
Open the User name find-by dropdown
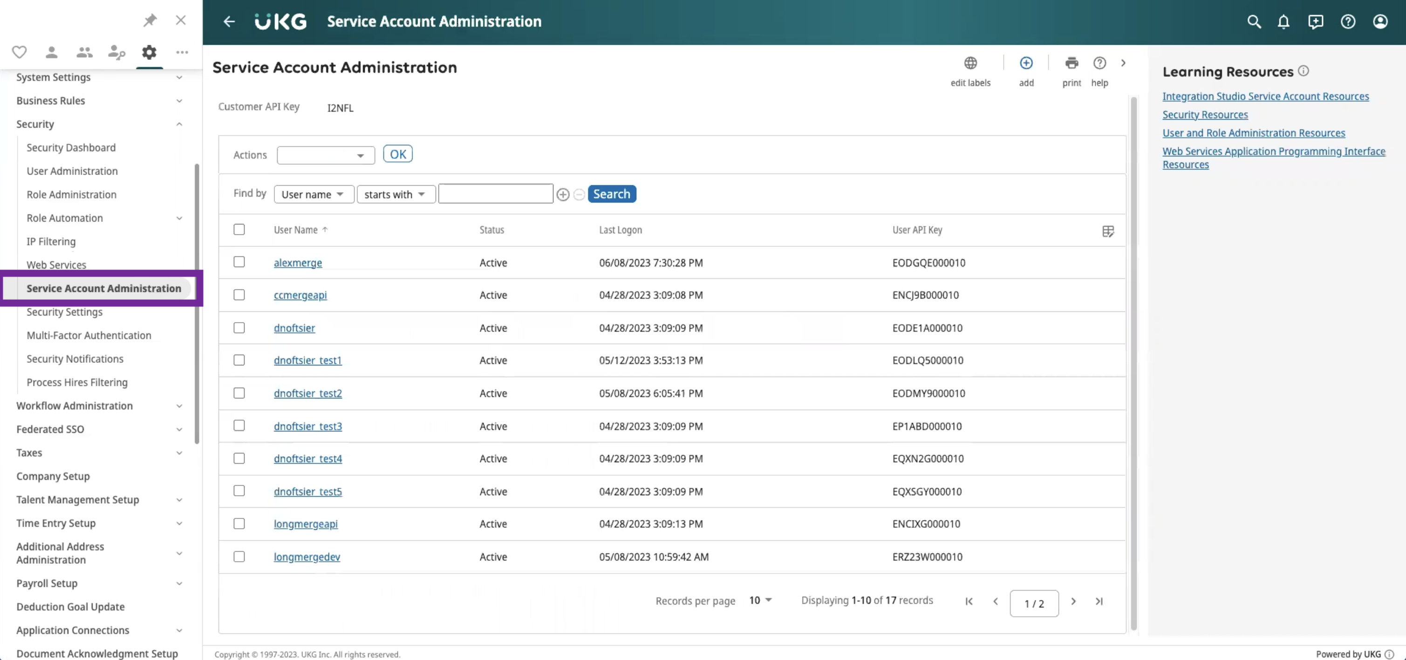pos(314,195)
